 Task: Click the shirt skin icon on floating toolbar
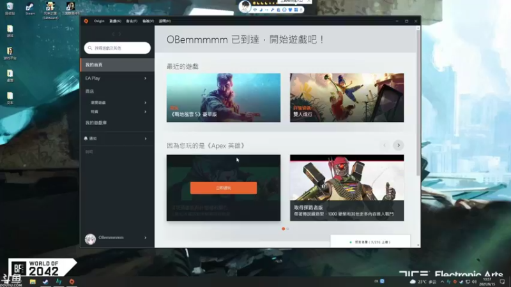290,10
